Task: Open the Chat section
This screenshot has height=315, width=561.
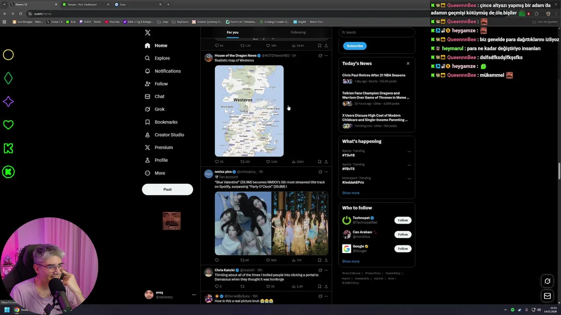Action: pyautogui.click(x=154, y=96)
